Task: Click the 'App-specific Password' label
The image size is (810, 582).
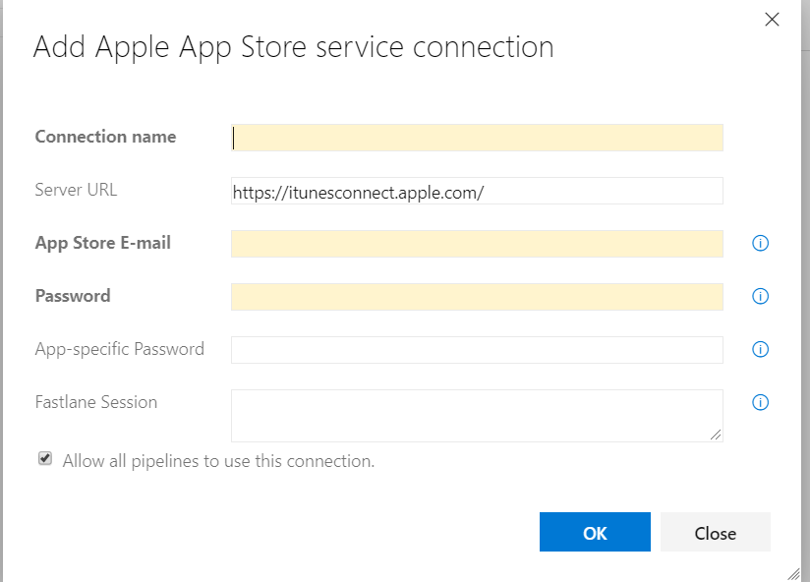Action: click(x=119, y=350)
